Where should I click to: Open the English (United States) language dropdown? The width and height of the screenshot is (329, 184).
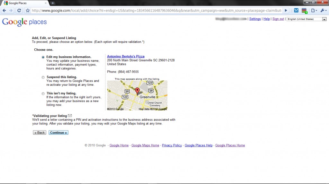307,19
